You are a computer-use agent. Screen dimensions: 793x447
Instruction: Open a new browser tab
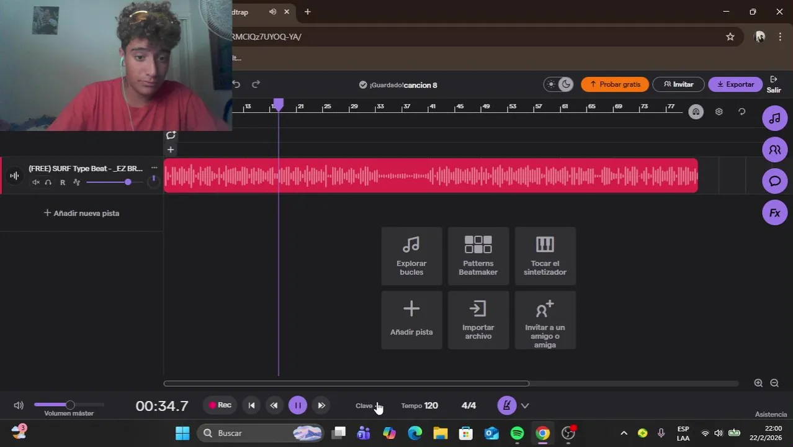click(x=307, y=12)
